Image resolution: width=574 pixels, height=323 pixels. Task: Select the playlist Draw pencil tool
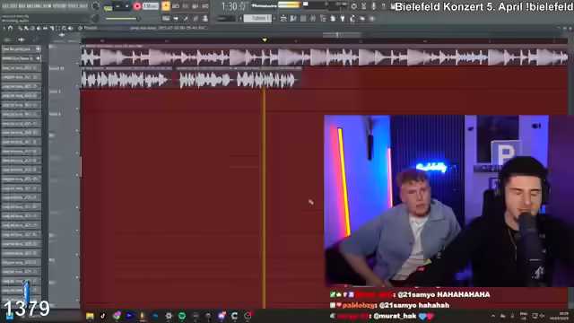pos(21,28)
